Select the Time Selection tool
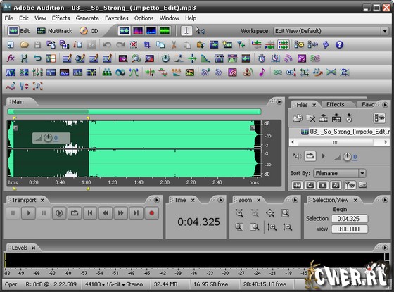This screenshot has width=394, height=292. pos(186,31)
